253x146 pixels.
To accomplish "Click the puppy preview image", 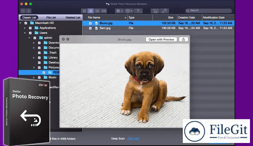I will [125, 86].
